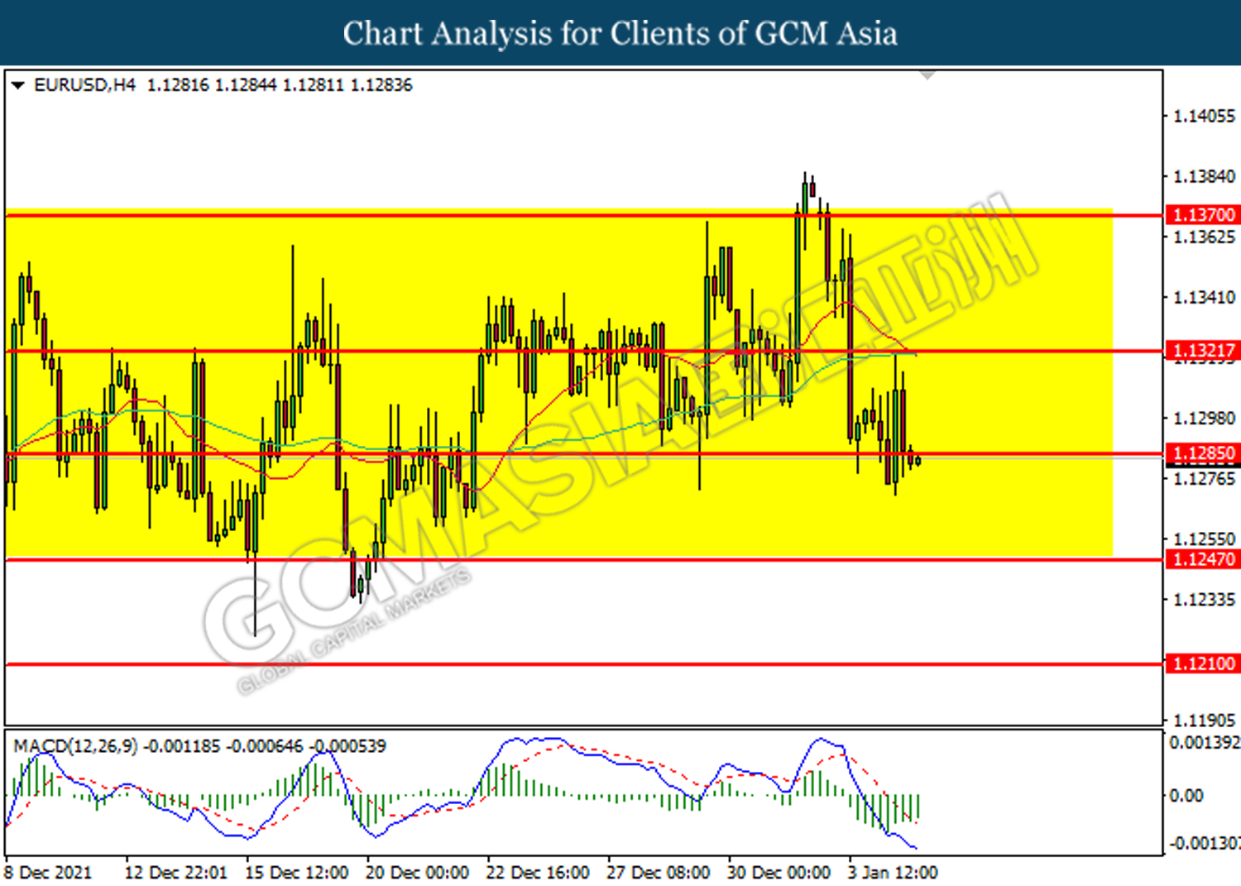Click the MACD(12,26,9) indicator label
The height and width of the screenshot is (886, 1241).
(76, 746)
